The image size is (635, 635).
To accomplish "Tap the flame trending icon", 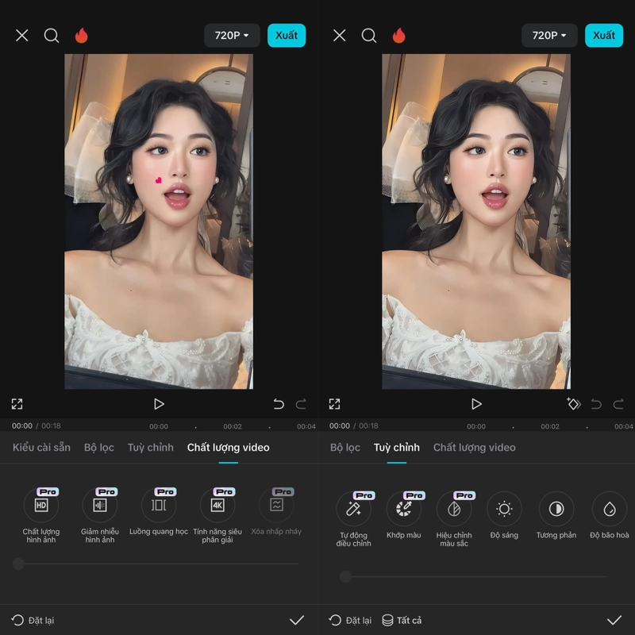I will click(83, 35).
